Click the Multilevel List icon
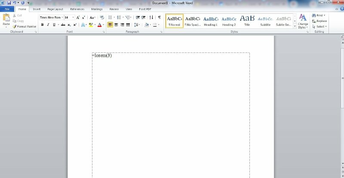The image size is (344, 178). pos(128,17)
